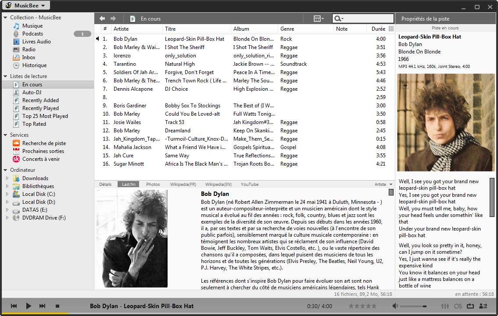The image size is (498, 316).
Task: Open the Wikipedia(FR) tab
Action: [x=183, y=185]
